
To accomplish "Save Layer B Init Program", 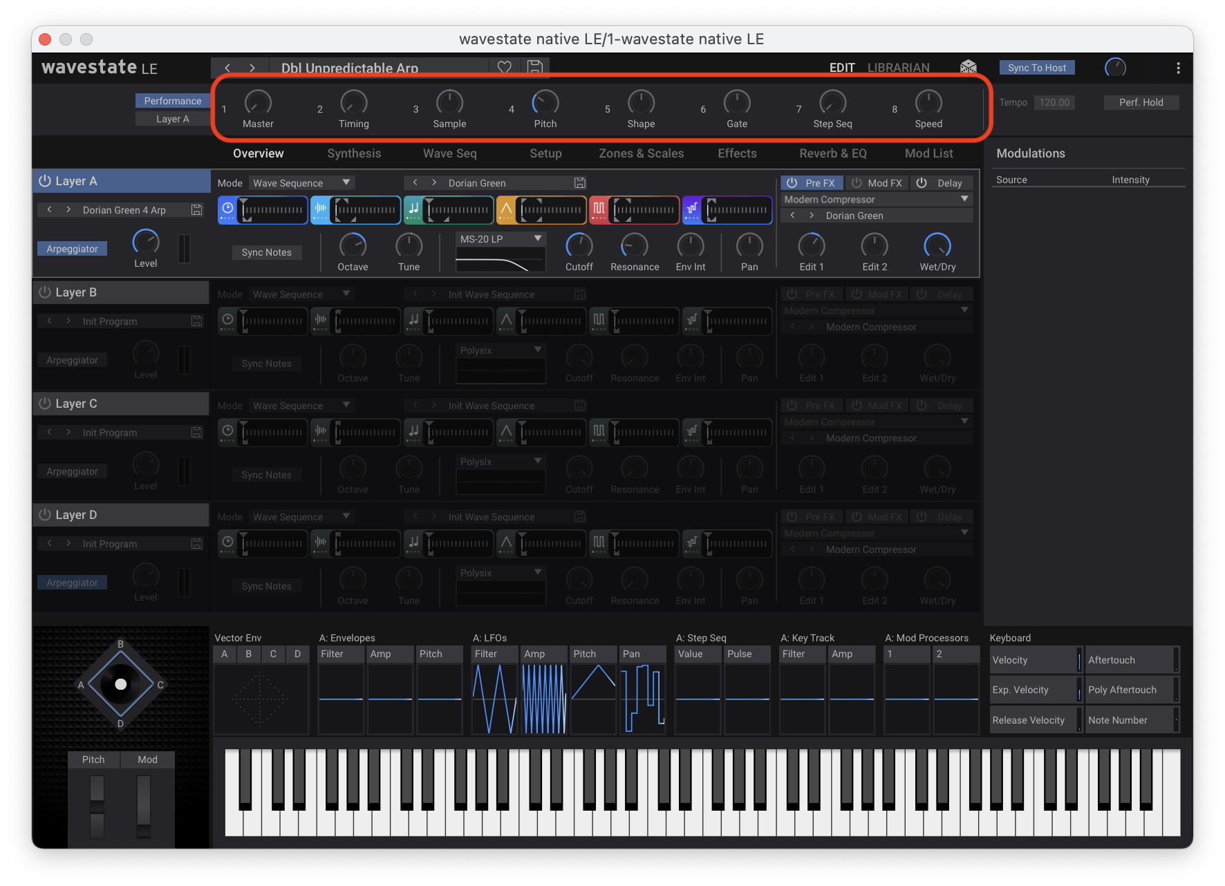I will click(x=197, y=321).
